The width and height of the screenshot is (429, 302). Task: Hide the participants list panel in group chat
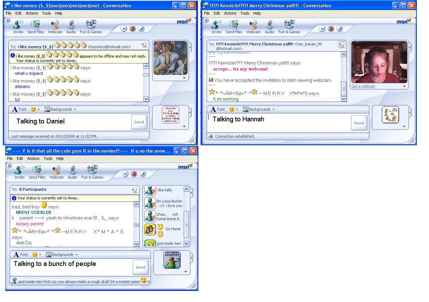click(x=191, y=192)
